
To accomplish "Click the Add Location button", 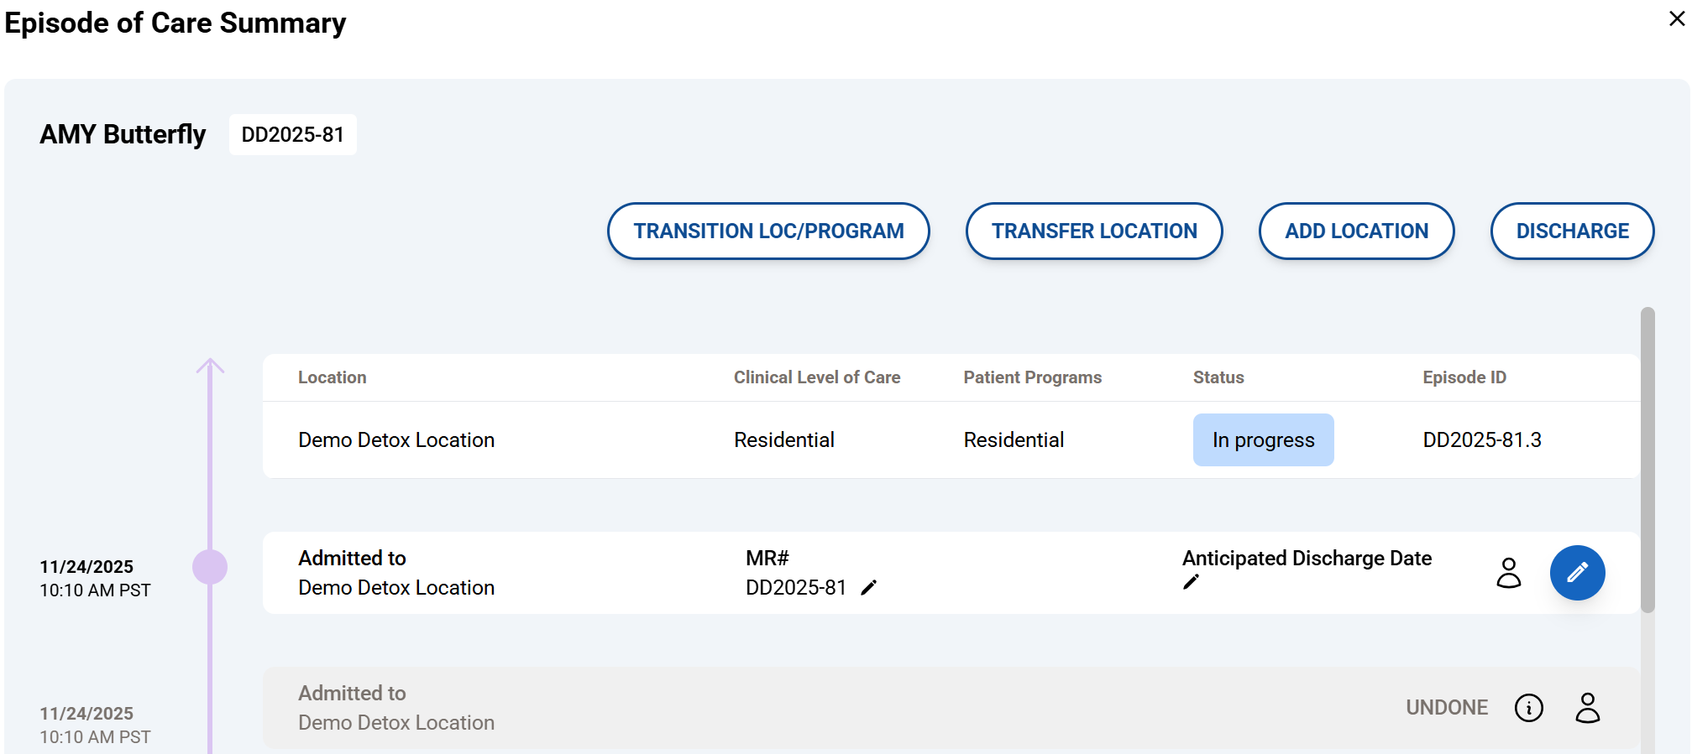I will pos(1356,231).
